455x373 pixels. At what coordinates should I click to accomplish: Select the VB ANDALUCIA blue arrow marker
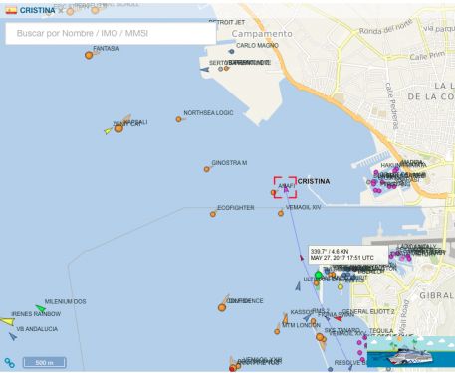(x=13, y=336)
